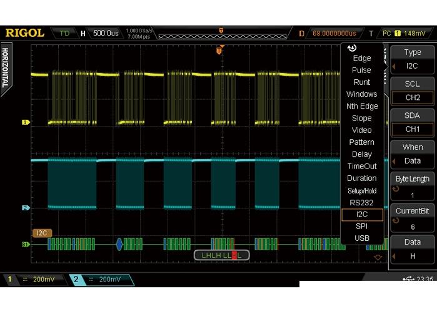Select the channel 1 ground marker
The image size is (437, 312).
coord(26,122)
